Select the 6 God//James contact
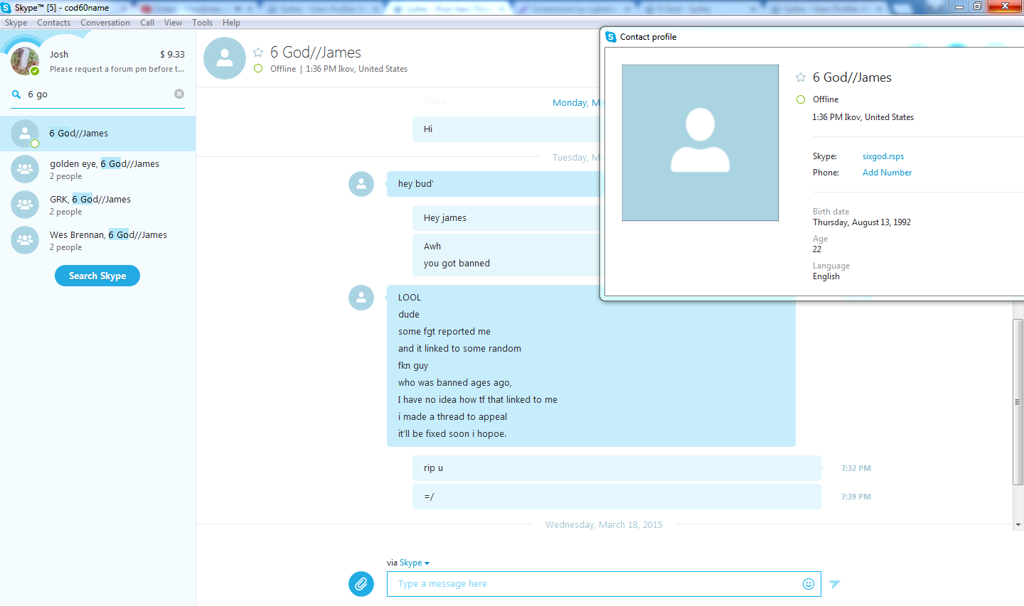Screen dimensions: 1024x606 click(97, 134)
